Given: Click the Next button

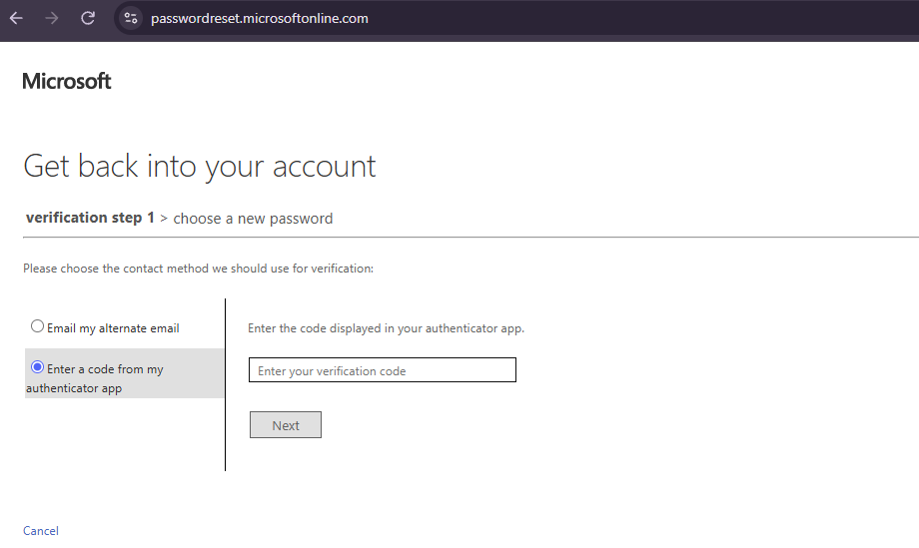Looking at the screenshot, I should coord(286,425).
